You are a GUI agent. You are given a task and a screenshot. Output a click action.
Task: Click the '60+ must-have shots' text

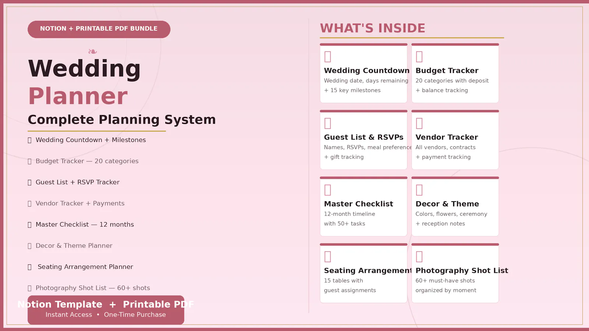point(445,281)
